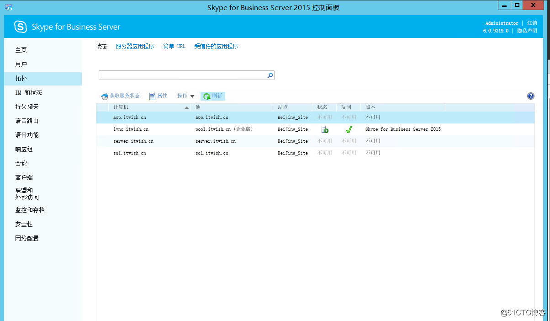Click the 刷新 refresh button
The height and width of the screenshot is (321, 550).
click(x=213, y=96)
